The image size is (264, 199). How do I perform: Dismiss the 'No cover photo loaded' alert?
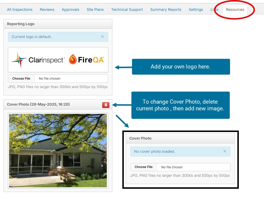224,151
